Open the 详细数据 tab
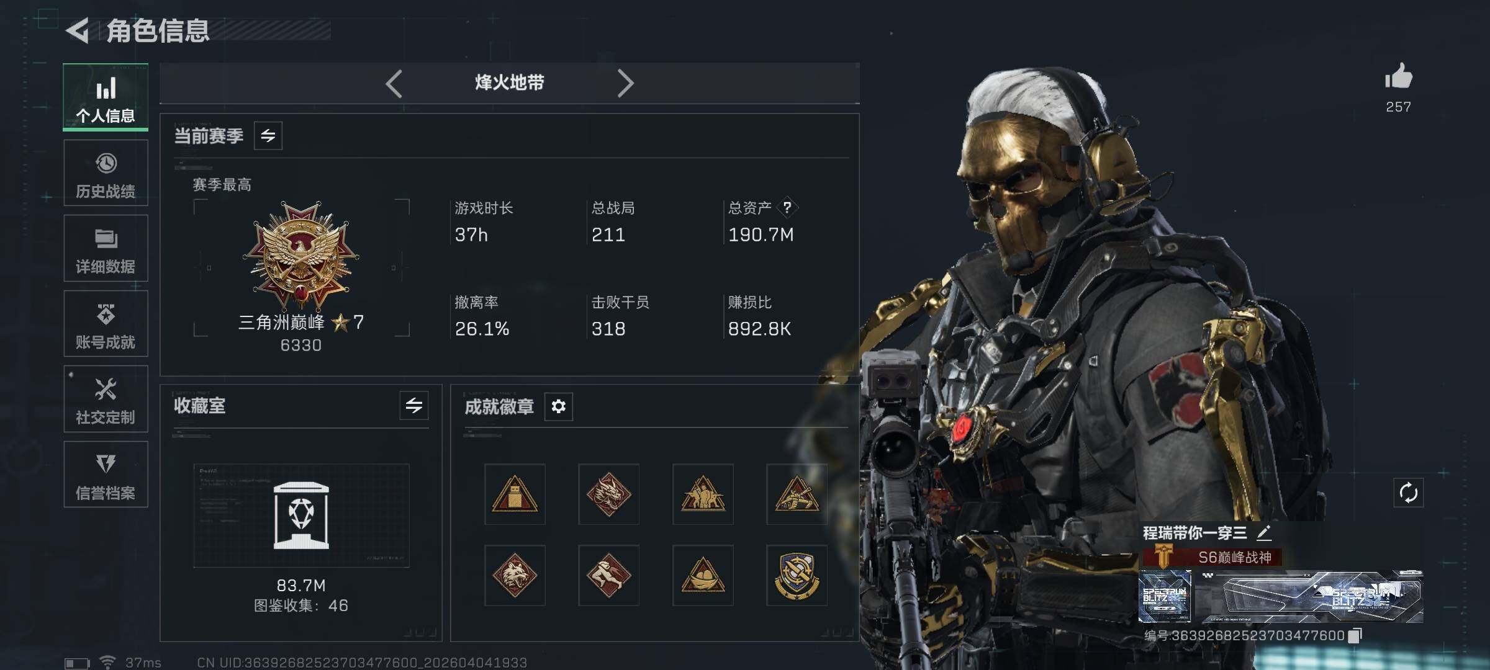 106,248
